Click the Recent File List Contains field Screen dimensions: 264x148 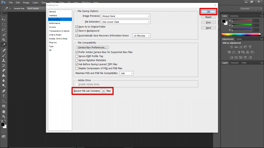pos(103,91)
